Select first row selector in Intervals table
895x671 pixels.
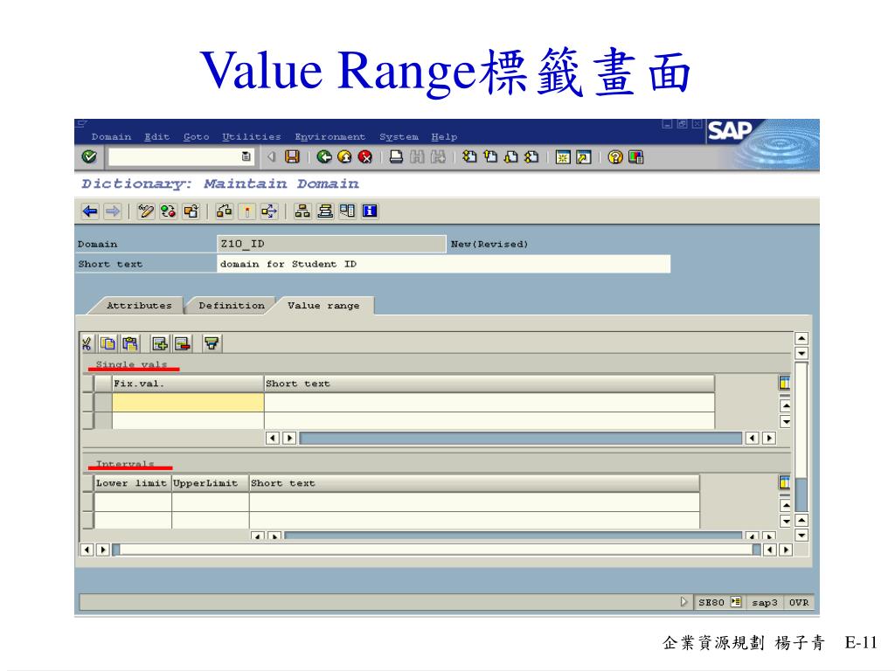pos(88,502)
